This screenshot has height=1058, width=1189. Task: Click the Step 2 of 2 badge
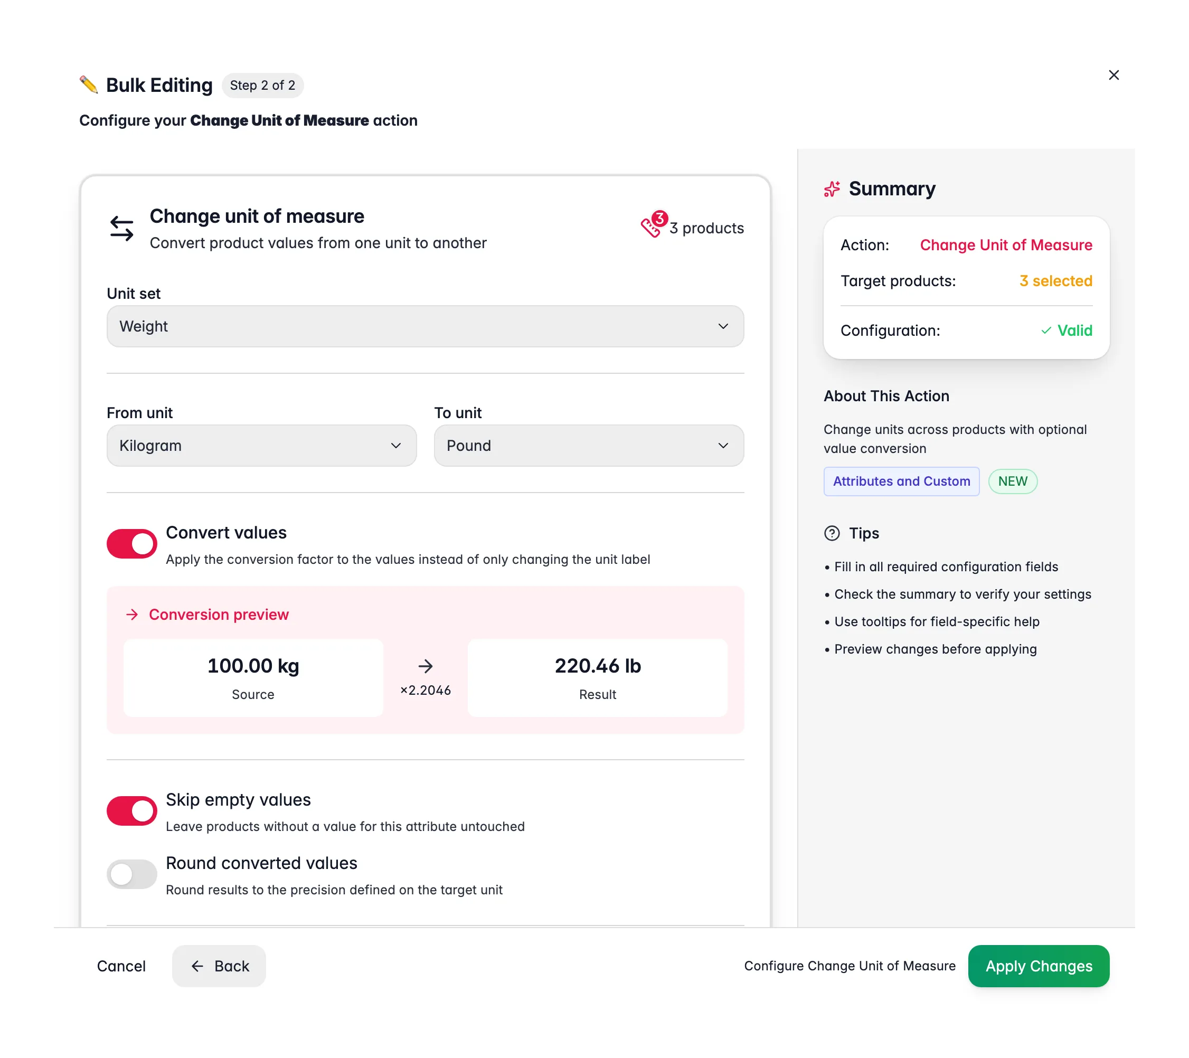click(x=262, y=86)
